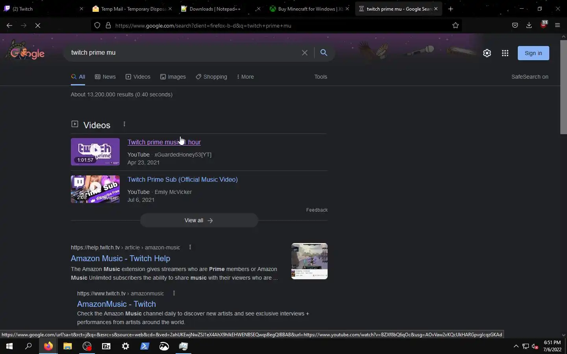Switch to the Images tab
The width and height of the screenshot is (567, 354).
pyautogui.click(x=173, y=77)
